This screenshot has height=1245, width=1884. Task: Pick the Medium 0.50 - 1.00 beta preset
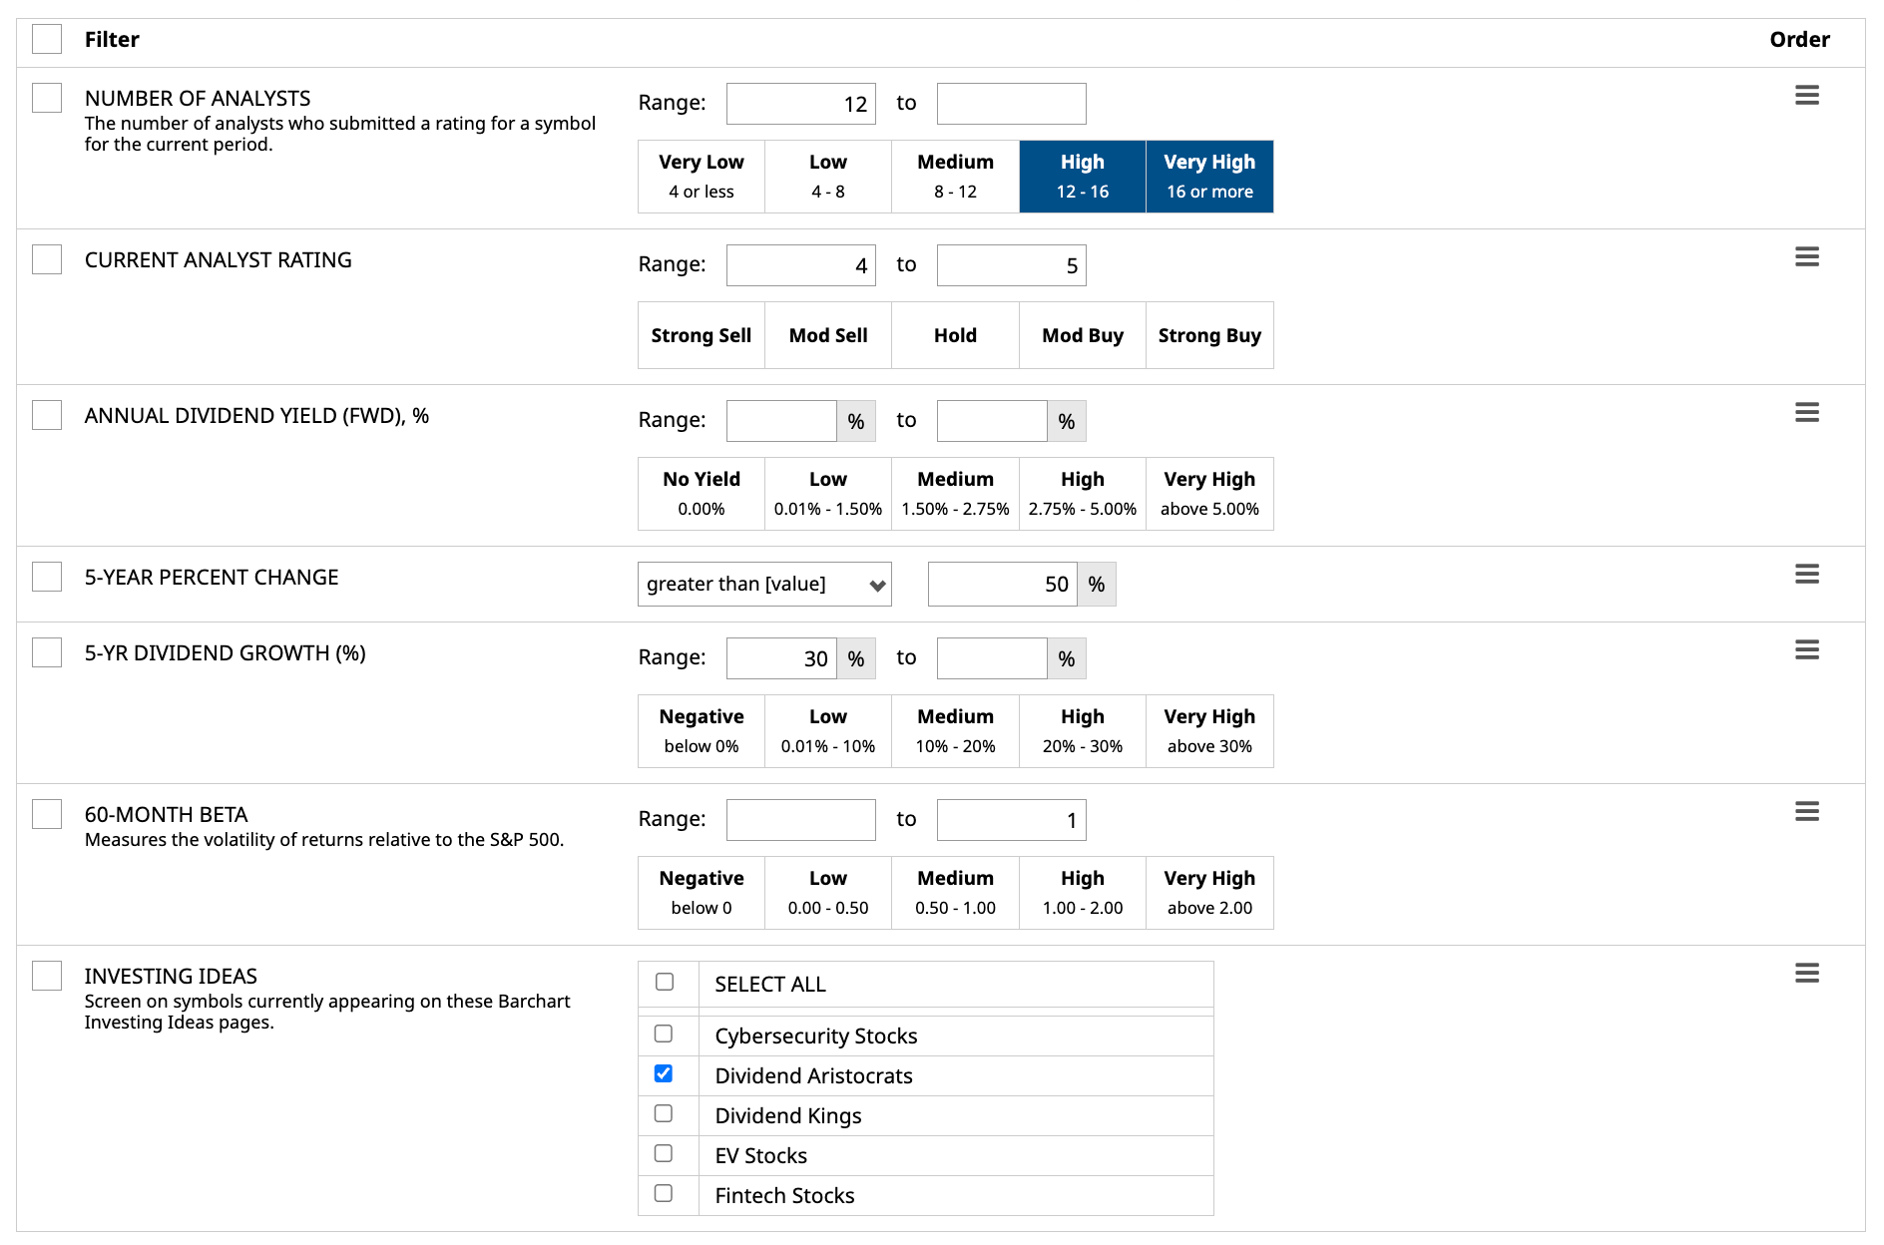tap(955, 893)
